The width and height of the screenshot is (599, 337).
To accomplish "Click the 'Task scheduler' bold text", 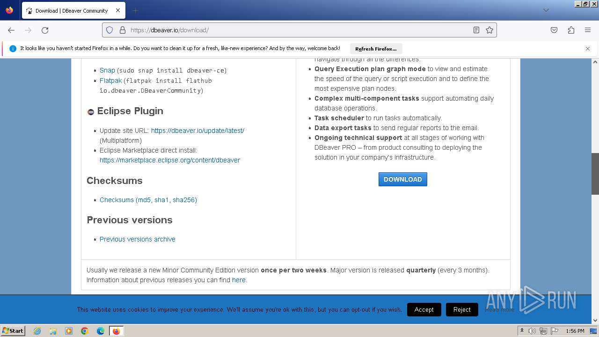I will (339, 118).
